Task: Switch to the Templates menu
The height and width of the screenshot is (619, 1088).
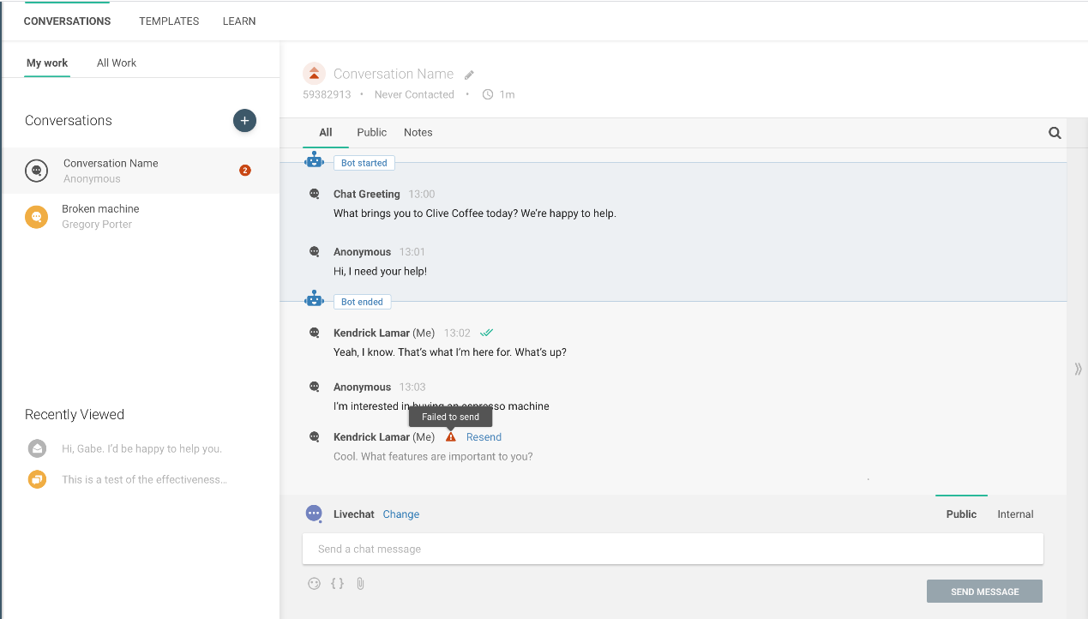Action: (169, 21)
